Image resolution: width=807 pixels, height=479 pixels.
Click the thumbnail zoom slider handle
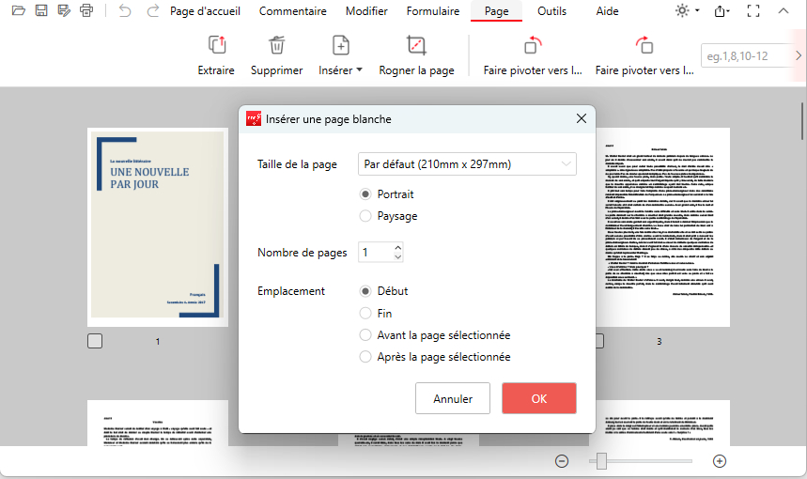coord(601,461)
